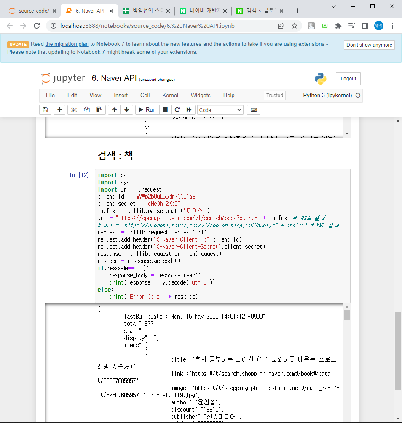
Task: Paste cells below icon
Action: pyautogui.click(x=99, y=110)
